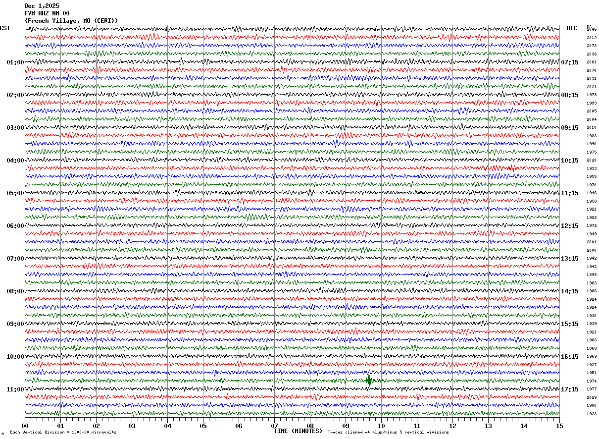Click the DC offset value 1978
The width and height of the screenshot is (599, 439).
592,95
